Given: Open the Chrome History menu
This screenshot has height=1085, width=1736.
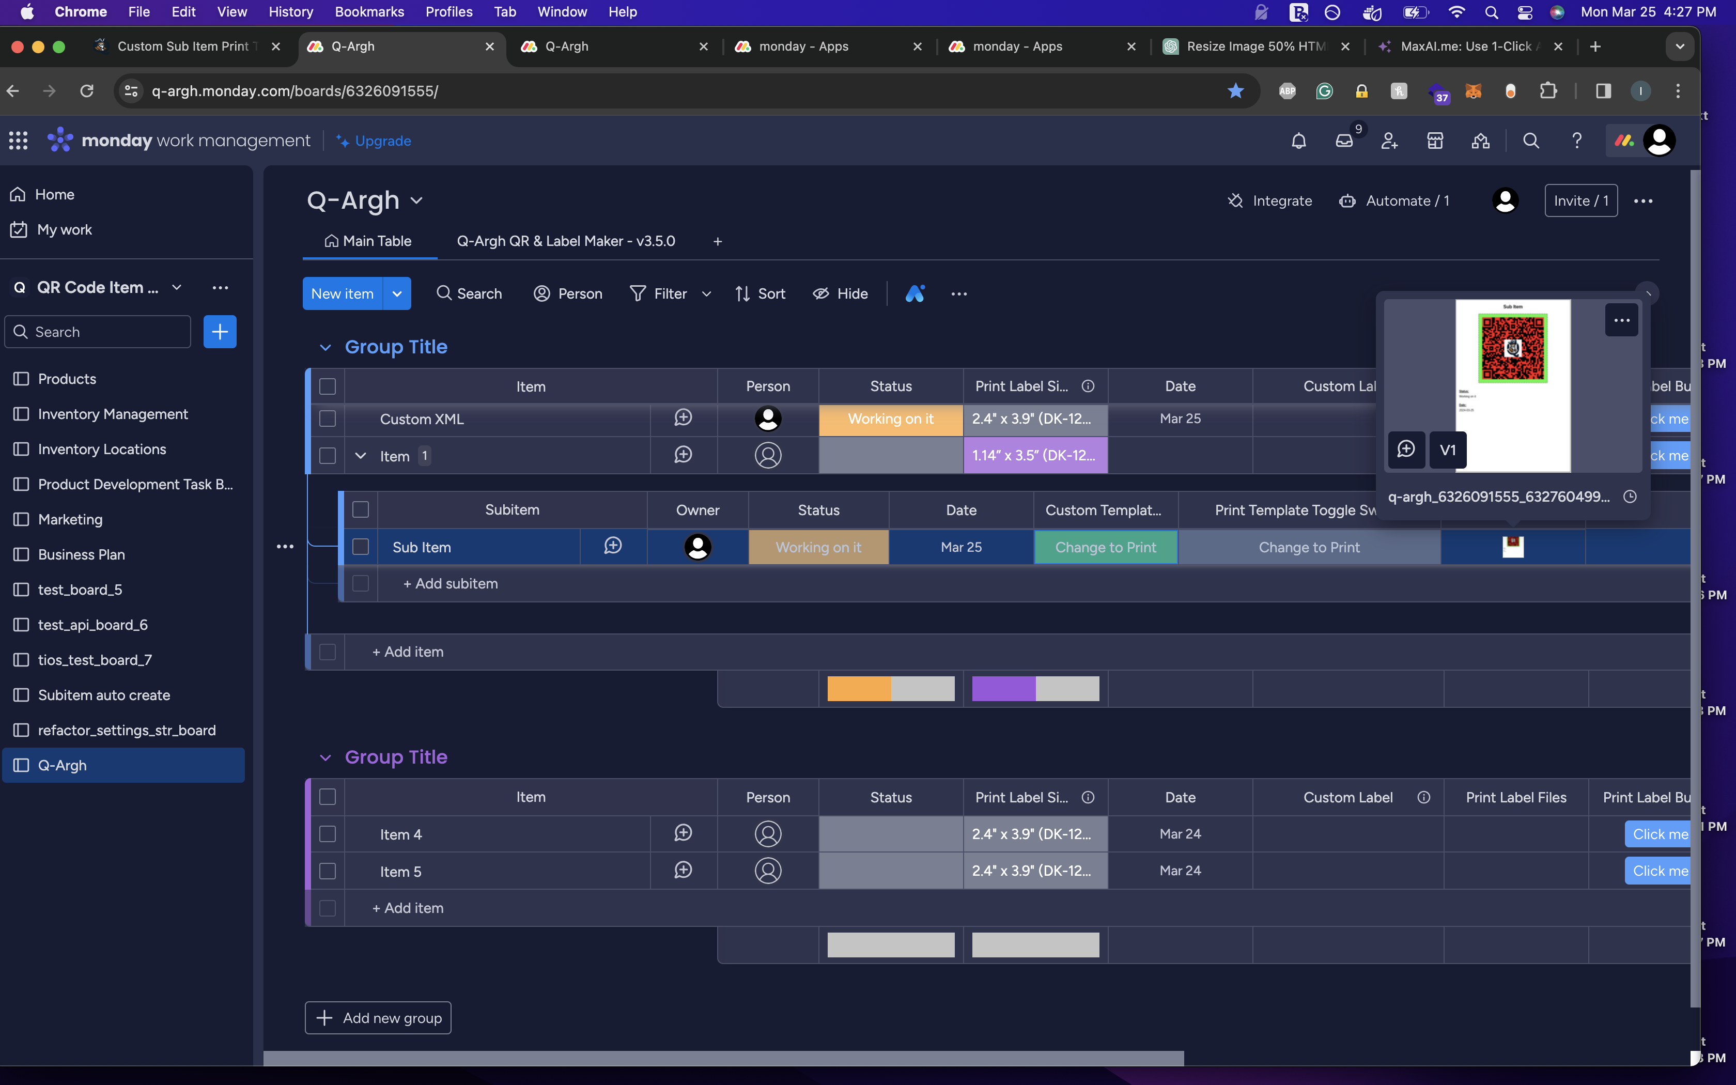Looking at the screenshot, I should 290,11.
